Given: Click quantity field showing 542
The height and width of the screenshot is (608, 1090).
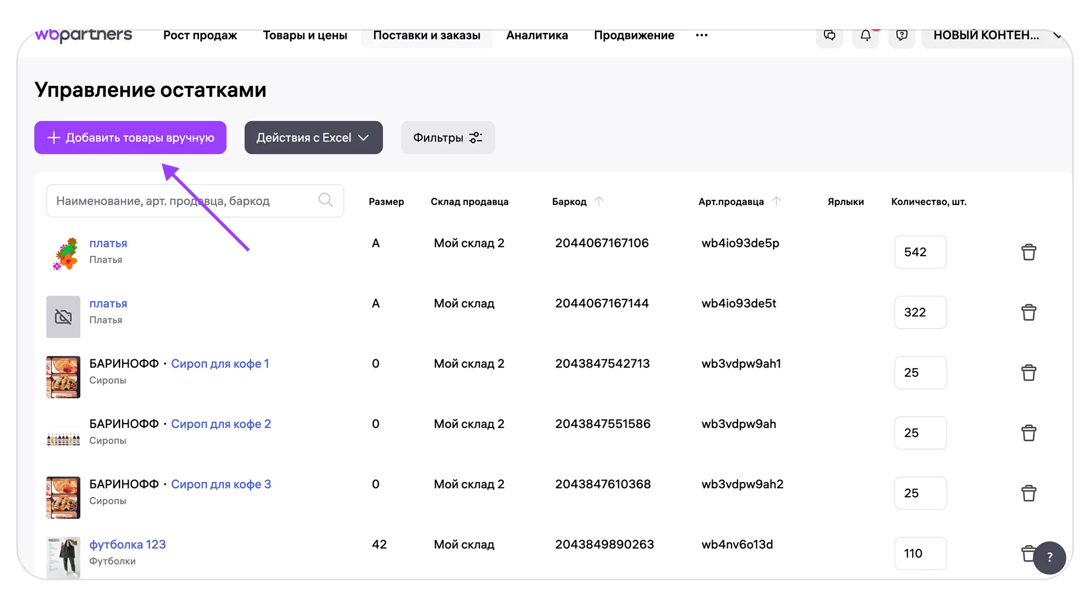Looking at the screenshot, I should coord(920,252).
